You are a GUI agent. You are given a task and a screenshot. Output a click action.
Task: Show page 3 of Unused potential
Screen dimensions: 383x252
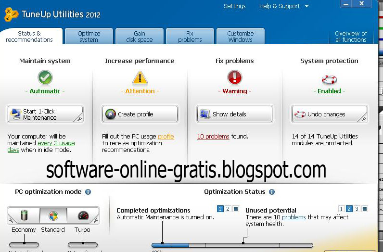click(357, 209)
